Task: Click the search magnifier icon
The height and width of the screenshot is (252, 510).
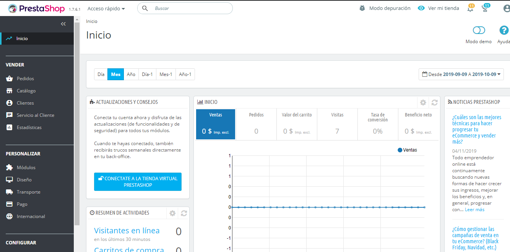Action: (x=145, y=8)
